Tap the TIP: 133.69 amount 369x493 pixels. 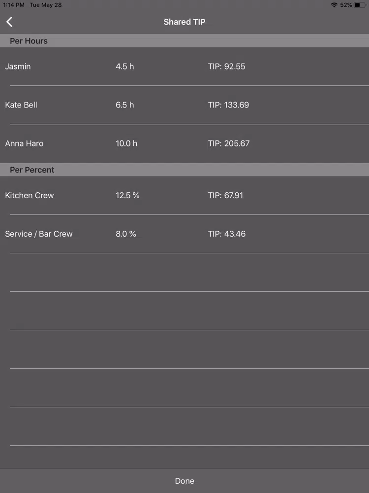point(228,105)
